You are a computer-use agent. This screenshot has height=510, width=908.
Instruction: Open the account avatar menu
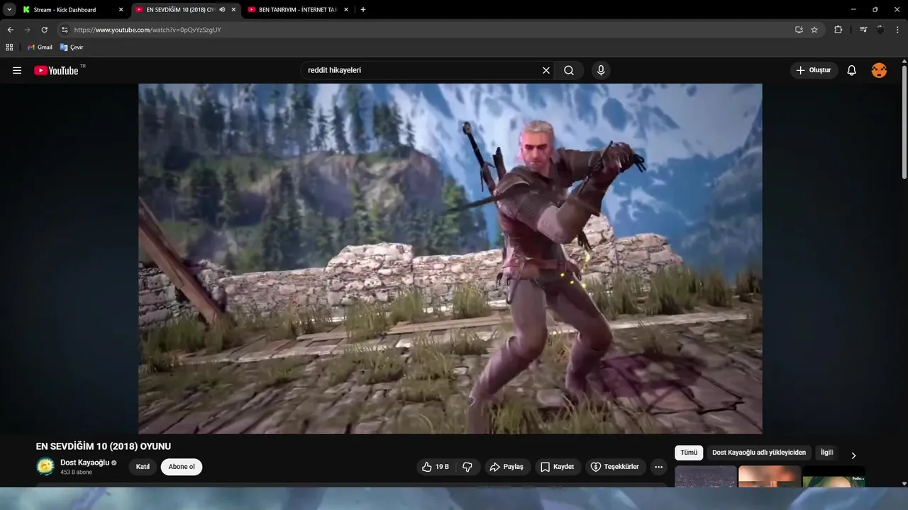879,70
